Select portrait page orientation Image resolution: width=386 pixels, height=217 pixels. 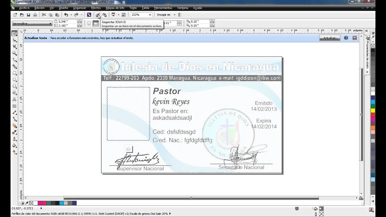[89, 23]
